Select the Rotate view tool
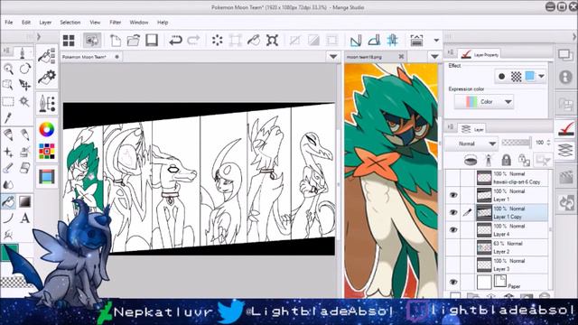Screen dimensions: 578x325 [x=24, y=69]
